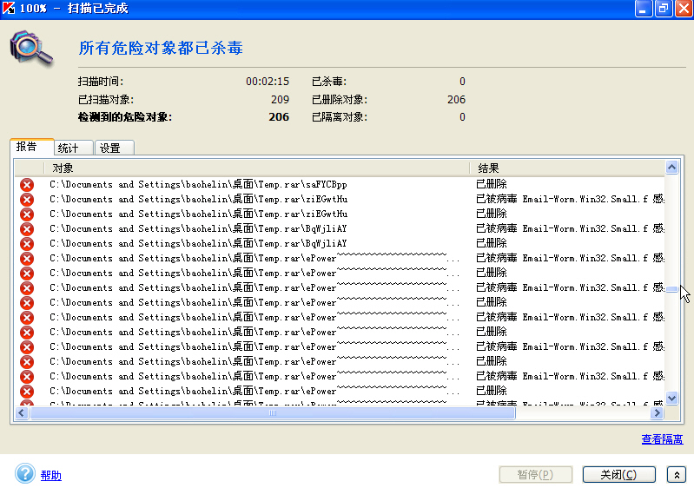Image resolution: width=694 pixels, height=488 pixels.
Task: Click 已删除 result in the saFYCBpp row
Action: (x=492, y=184)
